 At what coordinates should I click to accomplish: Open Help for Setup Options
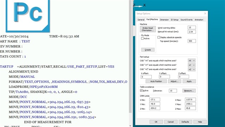[x=200, y=122]
